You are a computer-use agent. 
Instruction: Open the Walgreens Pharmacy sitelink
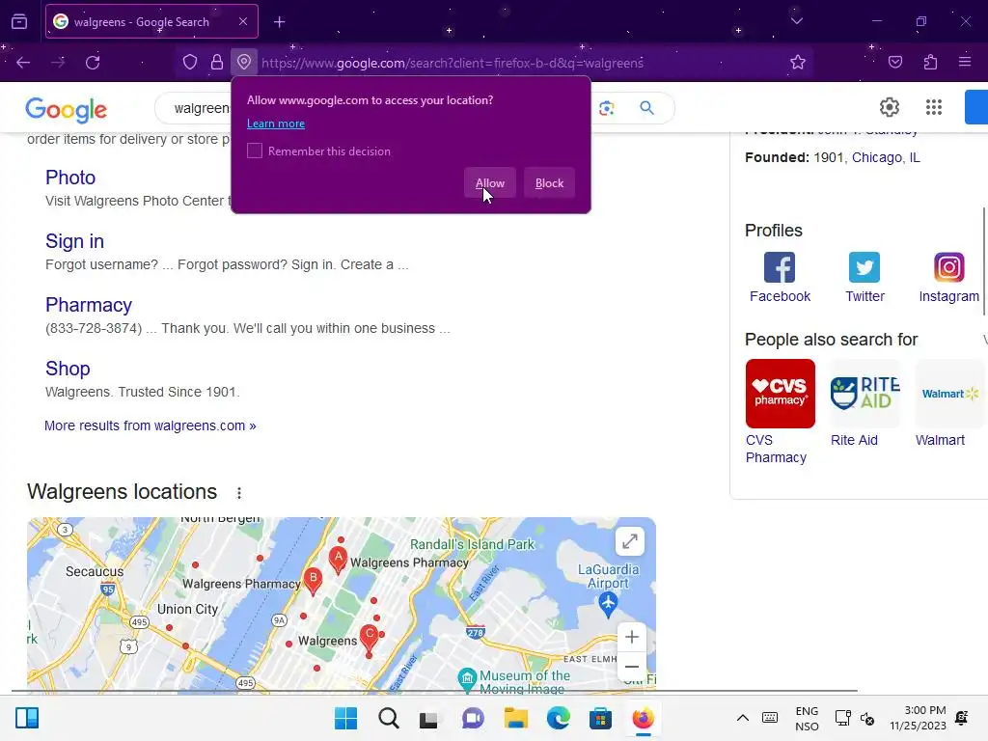click(88, 305)
